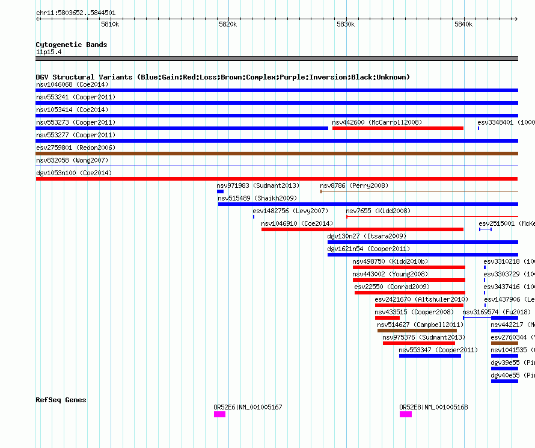This screenshot has width=535, height=448.
Task: Open the nsv514627 (Campbell2011) brown bar
Action: pos(417,331)
